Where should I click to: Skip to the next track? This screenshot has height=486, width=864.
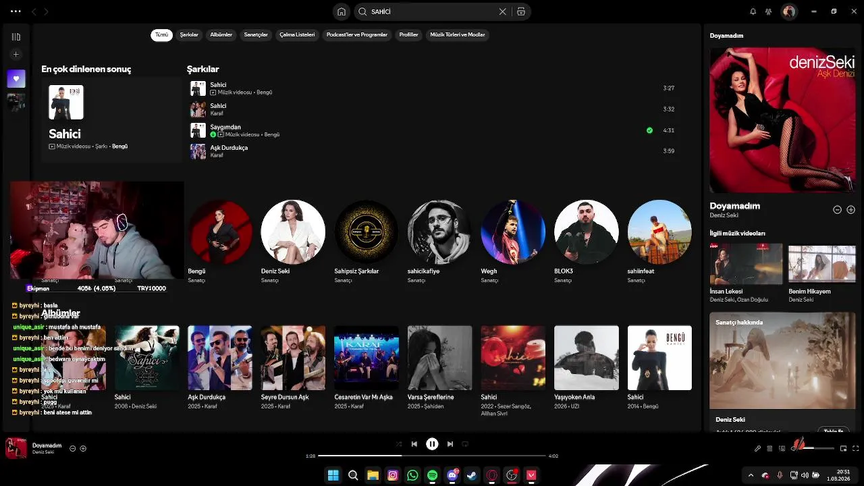coord(450,444)
